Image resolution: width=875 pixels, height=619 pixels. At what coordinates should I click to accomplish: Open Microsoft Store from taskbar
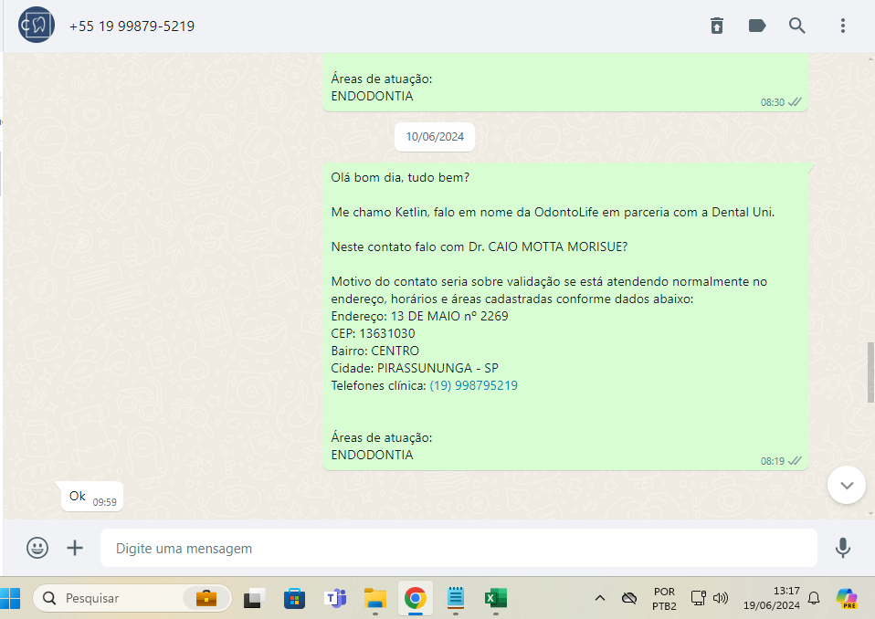pyautogui.click(x=295, y=598)
